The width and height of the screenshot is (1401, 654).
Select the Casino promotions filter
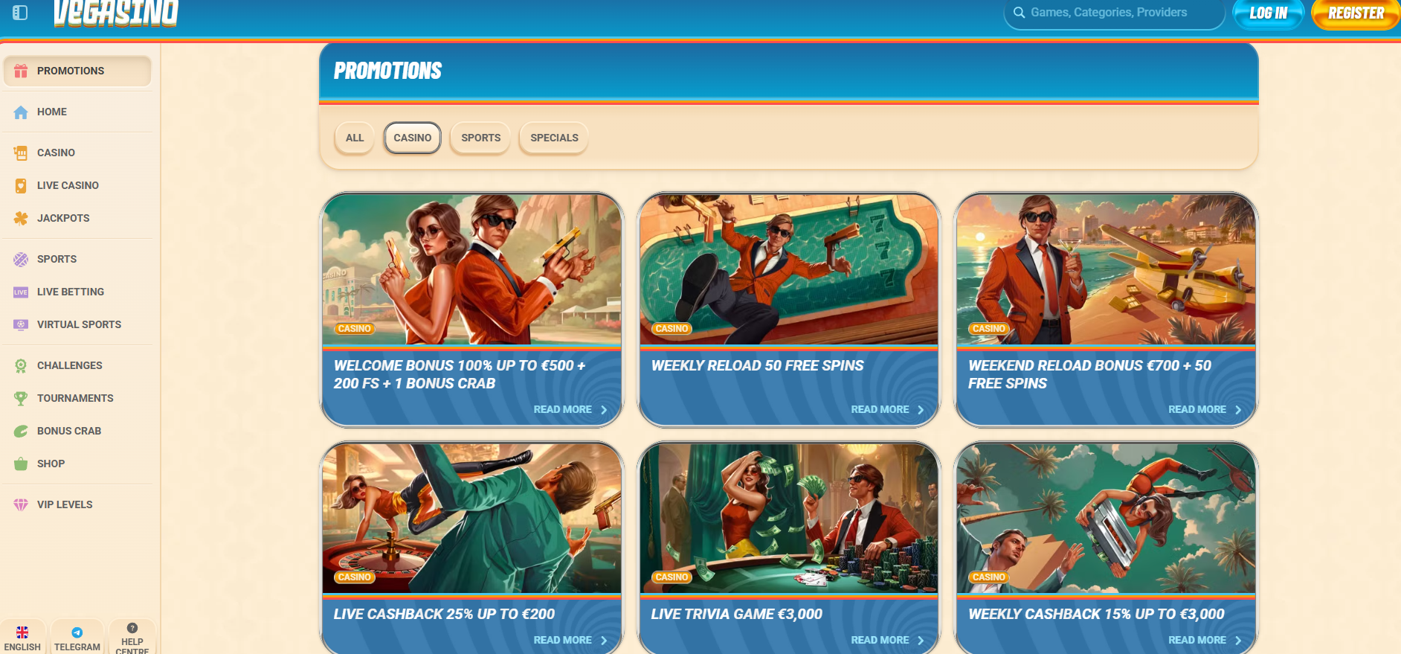pos(413,138)
